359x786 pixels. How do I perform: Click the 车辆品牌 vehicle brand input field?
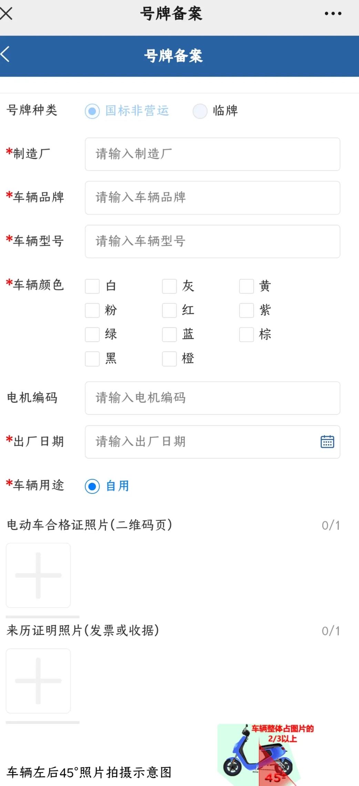coord(212,198)
